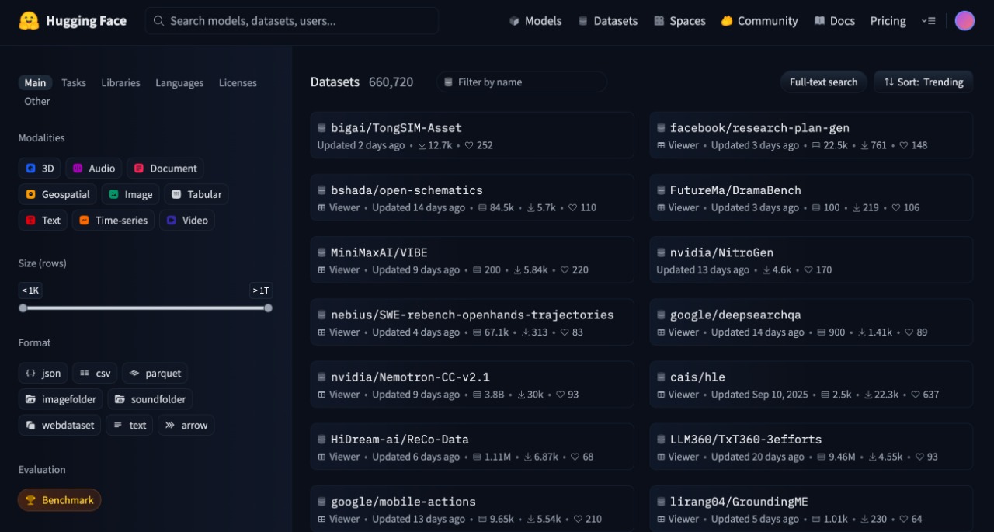Open the Models page from navbar
This screenshot has width=994, height=532.
[x=535, y=21]
